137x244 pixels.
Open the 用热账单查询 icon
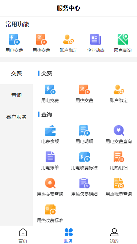pos(119,187)
